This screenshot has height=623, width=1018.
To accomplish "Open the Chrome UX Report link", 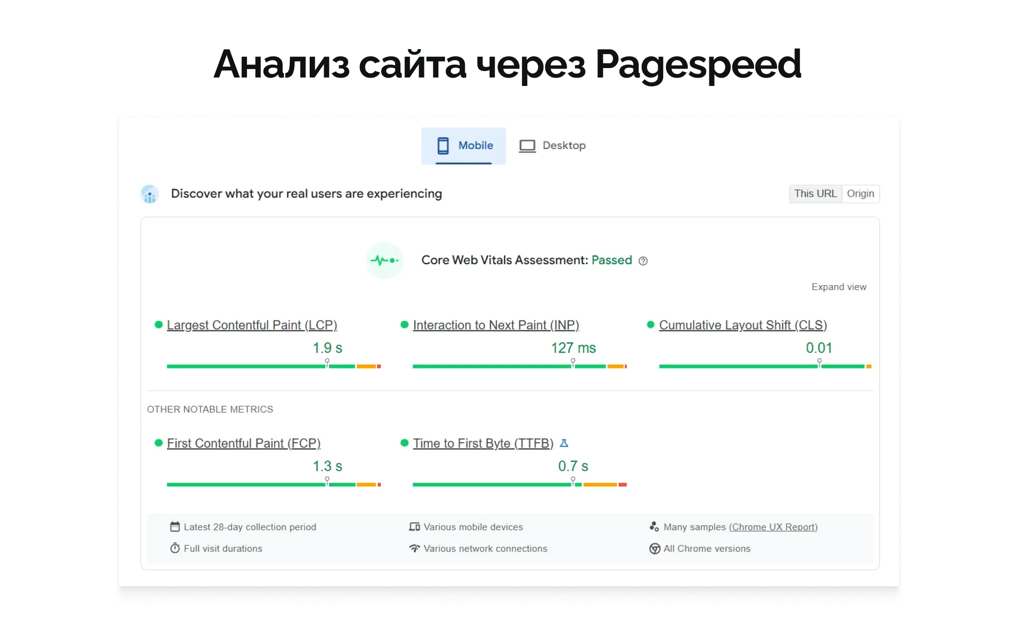I will (x=773, y=527).
